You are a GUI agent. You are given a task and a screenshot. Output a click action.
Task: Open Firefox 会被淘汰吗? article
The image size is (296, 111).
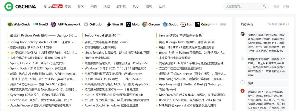point(97,58)
